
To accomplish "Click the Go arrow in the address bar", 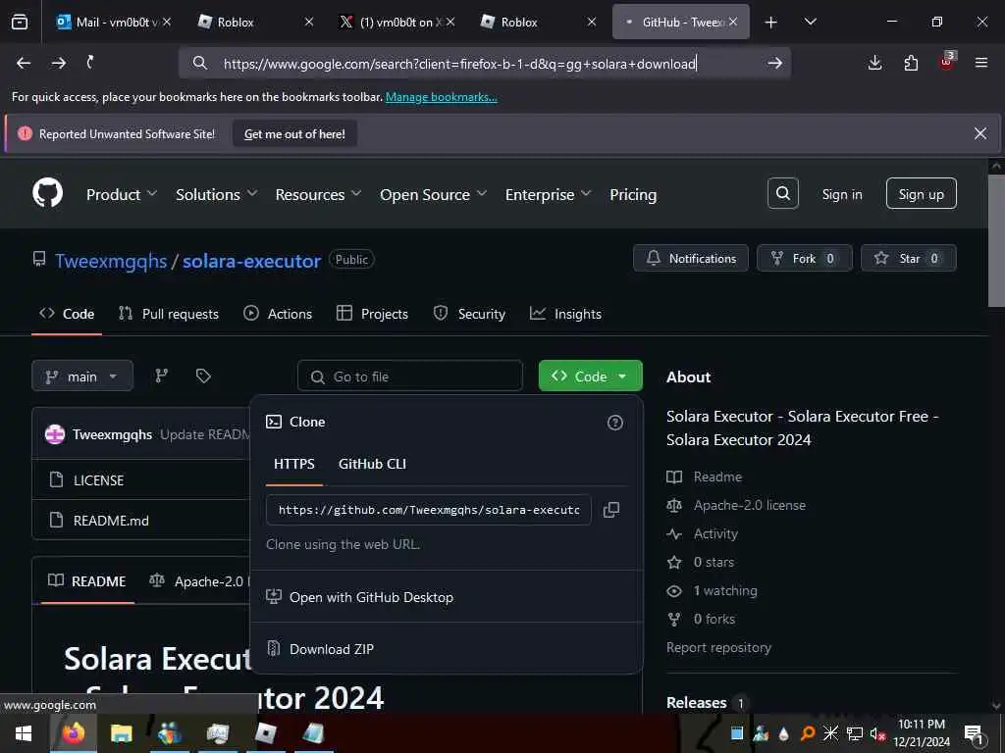I will point(775,63).
